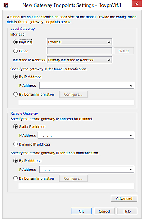Choose remote gateway ID By IP Address
The width and height of the screenshot is (144, 221).
pos(15,161)
